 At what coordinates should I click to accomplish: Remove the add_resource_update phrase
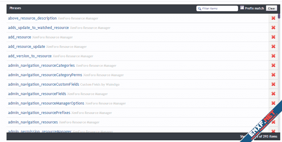[x=273, y=47]
